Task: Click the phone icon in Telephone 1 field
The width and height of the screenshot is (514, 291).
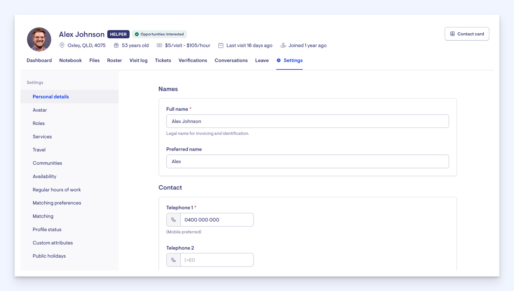Action: click(x=173, y=220)
